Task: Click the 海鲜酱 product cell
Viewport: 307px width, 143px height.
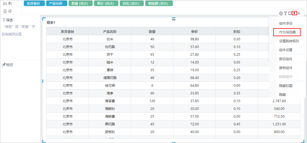Action: [x=110, y=116]
